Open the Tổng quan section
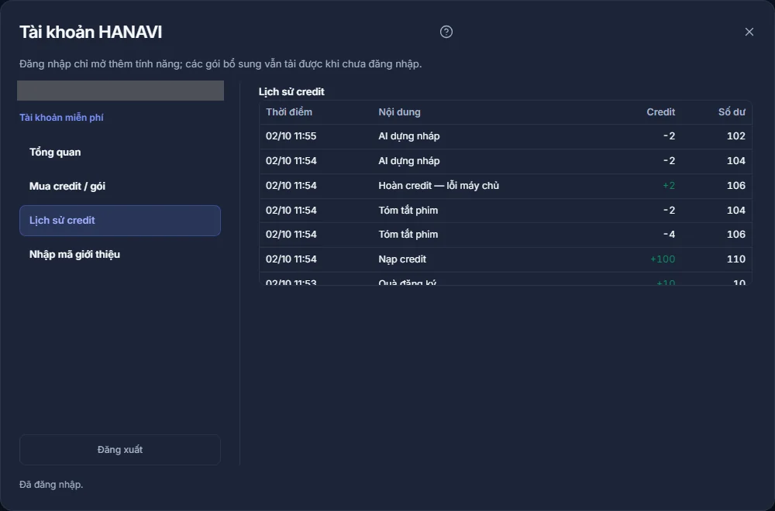 click(120, 152)
